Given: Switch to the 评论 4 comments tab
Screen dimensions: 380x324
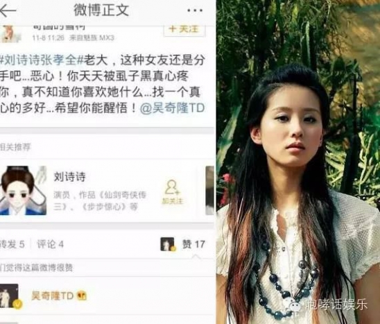Looking at the screenshot, I should pos(50,244).
